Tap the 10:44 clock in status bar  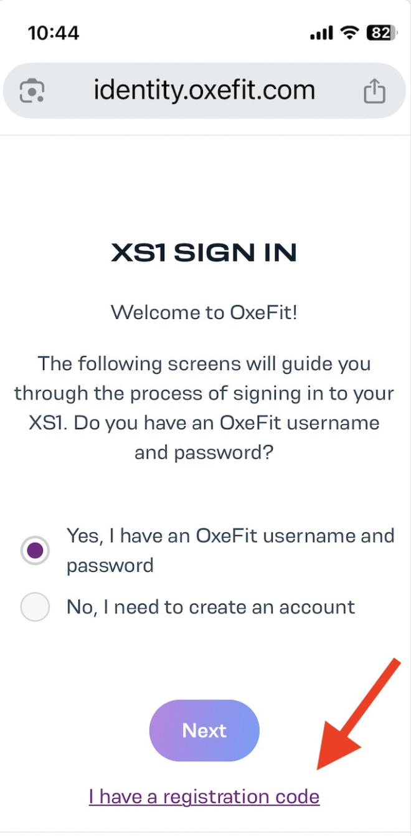(54, 33)
